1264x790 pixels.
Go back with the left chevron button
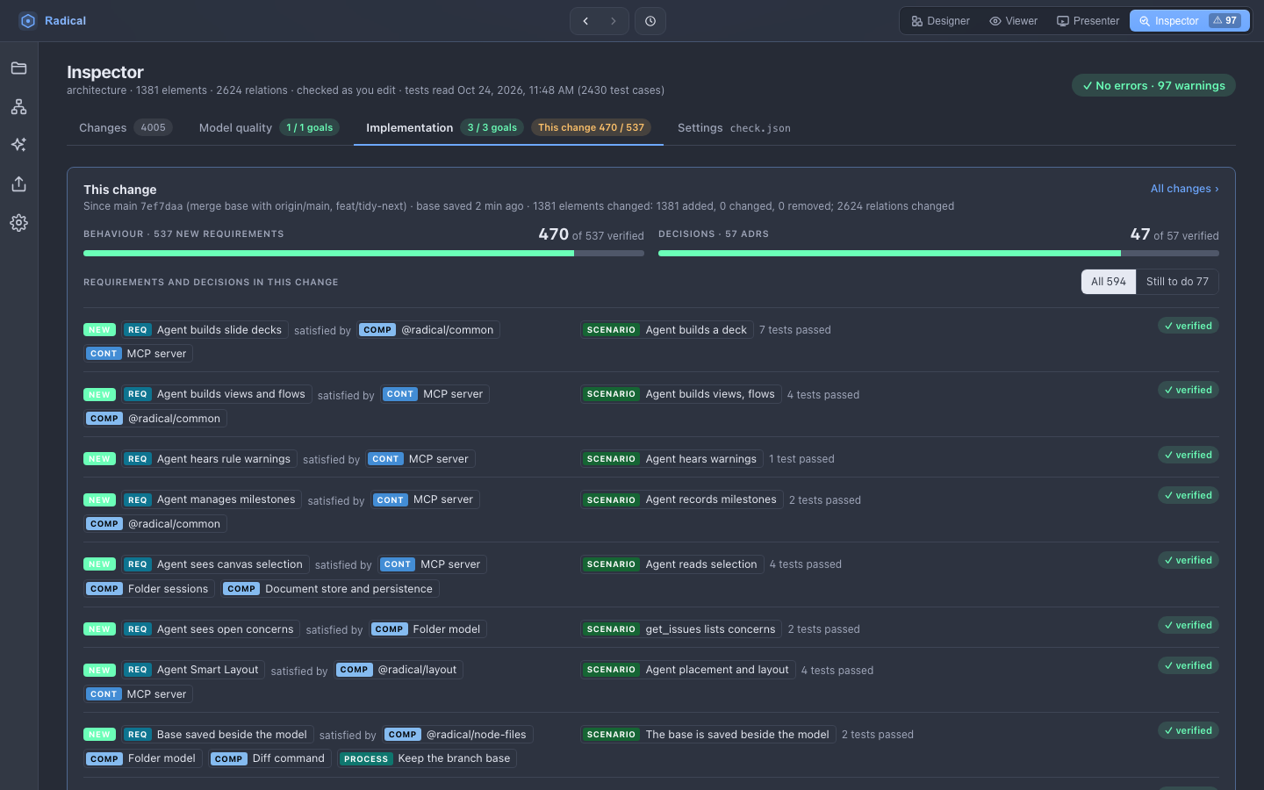[585, 21]
